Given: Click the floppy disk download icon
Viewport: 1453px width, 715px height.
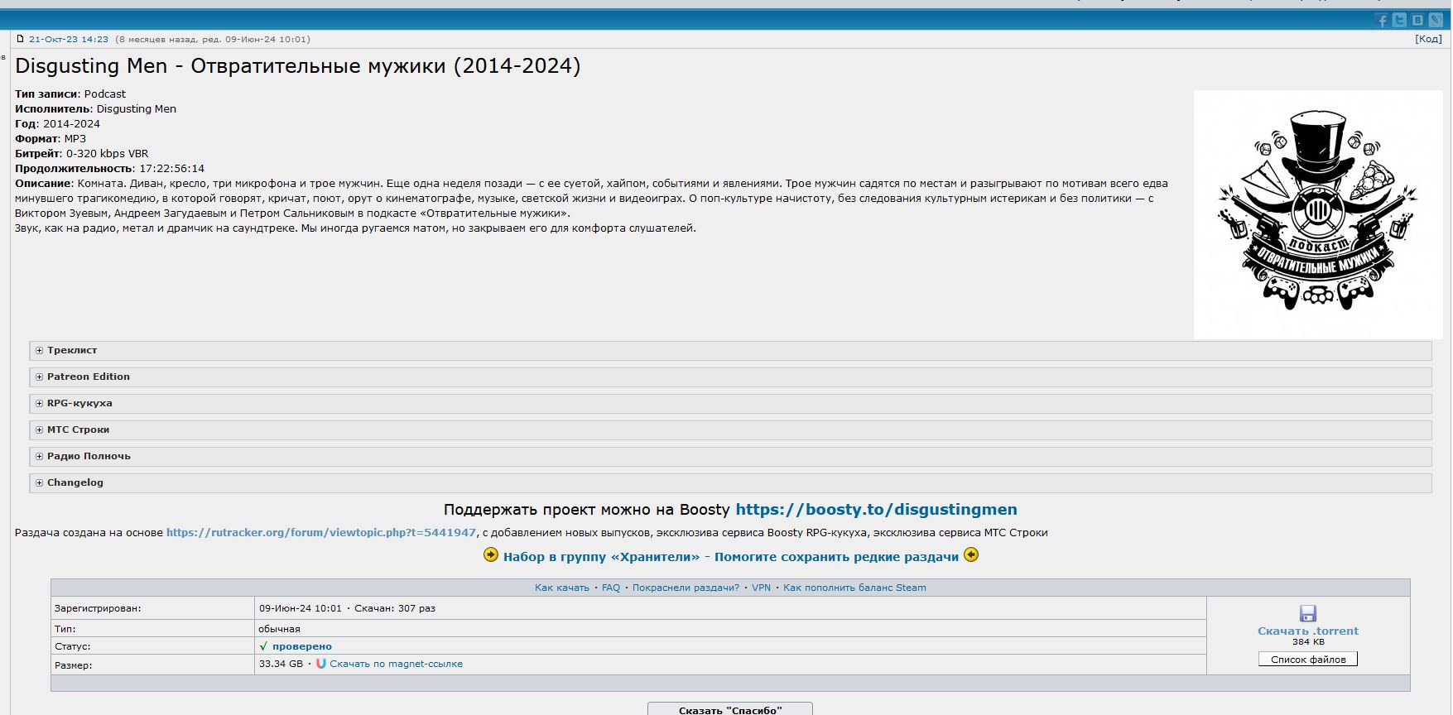Looking at the screenshot, I should point(1308,613).
